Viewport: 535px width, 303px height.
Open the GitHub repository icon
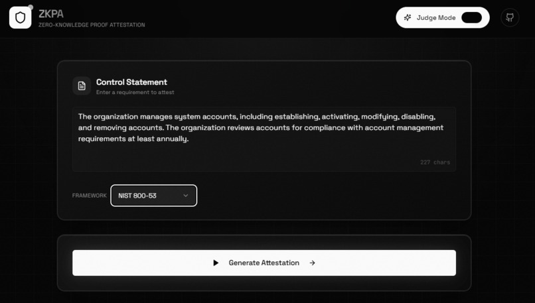[510, 17]
